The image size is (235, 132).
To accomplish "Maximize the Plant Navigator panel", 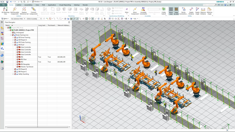I will pyautogui.click(x=69, y=22).
